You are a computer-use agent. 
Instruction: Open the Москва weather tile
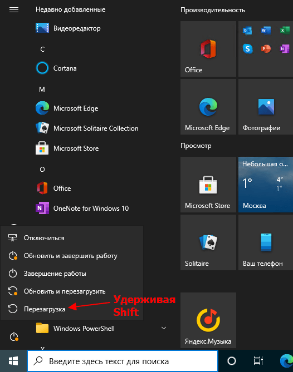pos(266,185)
